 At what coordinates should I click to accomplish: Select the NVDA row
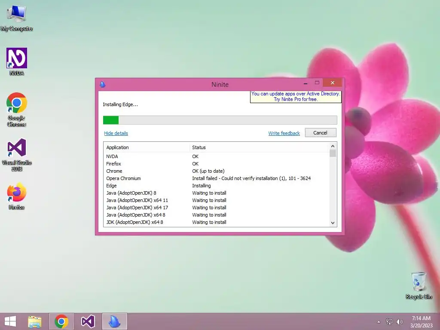217,156
